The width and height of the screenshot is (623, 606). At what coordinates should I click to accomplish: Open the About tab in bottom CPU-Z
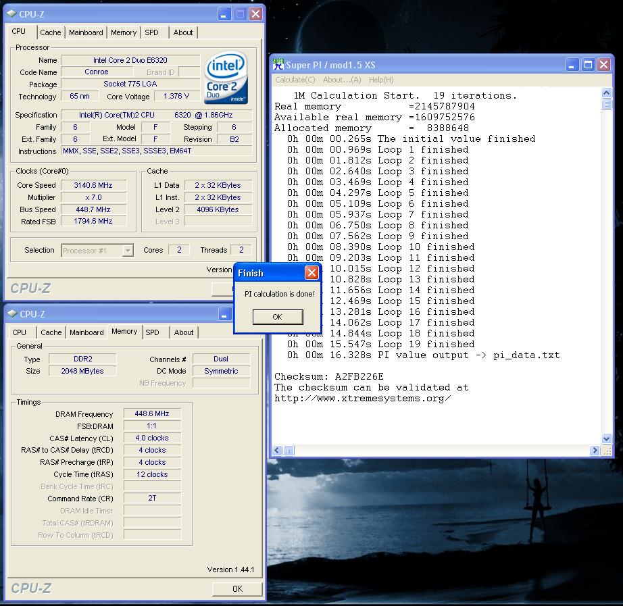tap(184, 332)
